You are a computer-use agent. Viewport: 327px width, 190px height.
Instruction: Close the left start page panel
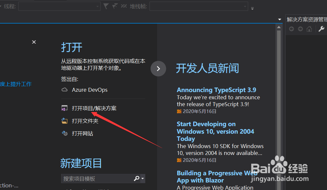tap(34, 42)
